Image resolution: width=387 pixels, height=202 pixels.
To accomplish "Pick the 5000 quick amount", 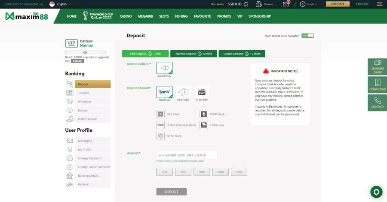I will click(239, 172).
